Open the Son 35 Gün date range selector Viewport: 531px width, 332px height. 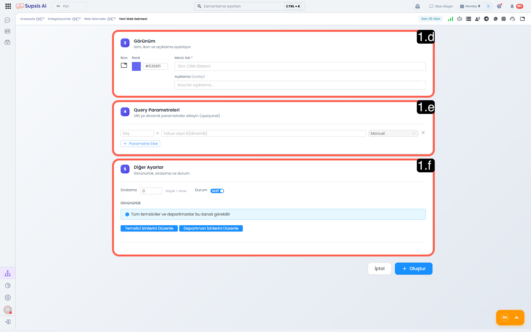(x=430, y=19)
